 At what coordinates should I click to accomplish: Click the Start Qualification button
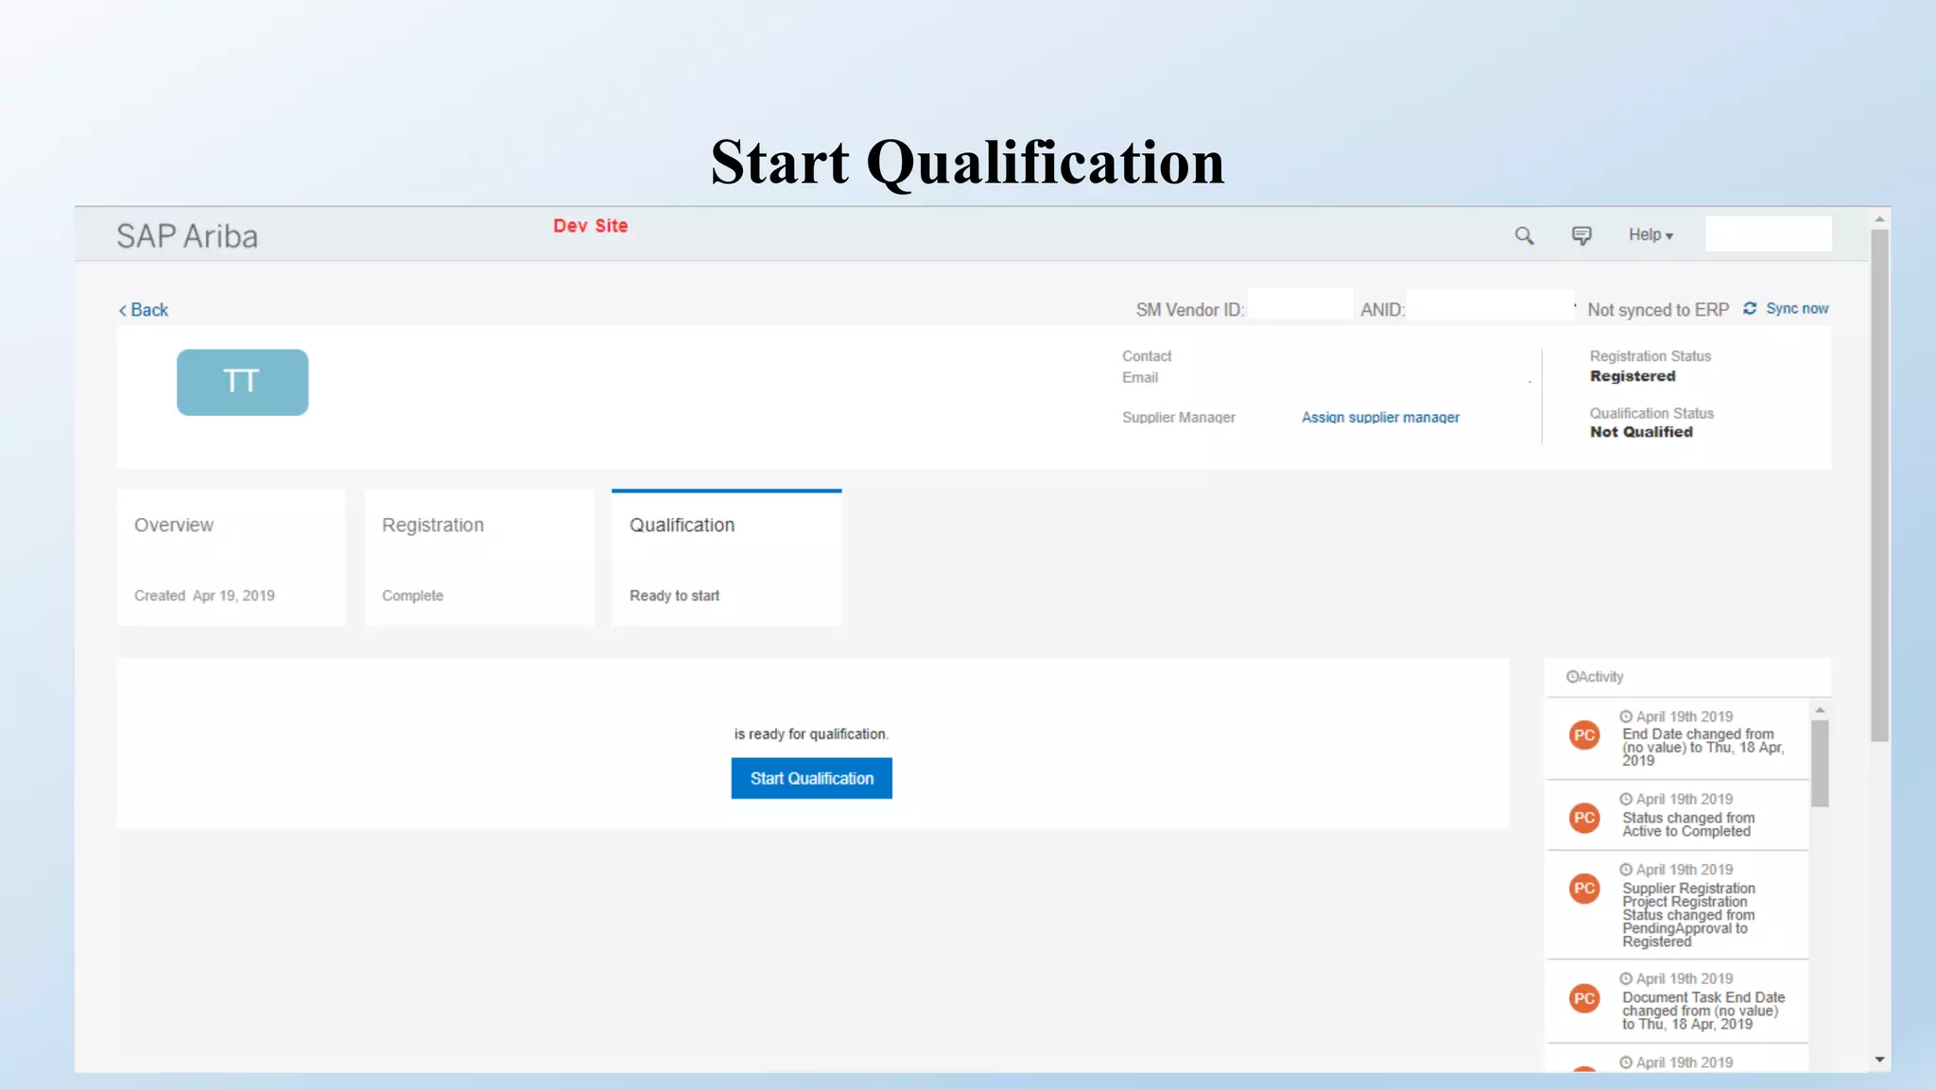811,778
